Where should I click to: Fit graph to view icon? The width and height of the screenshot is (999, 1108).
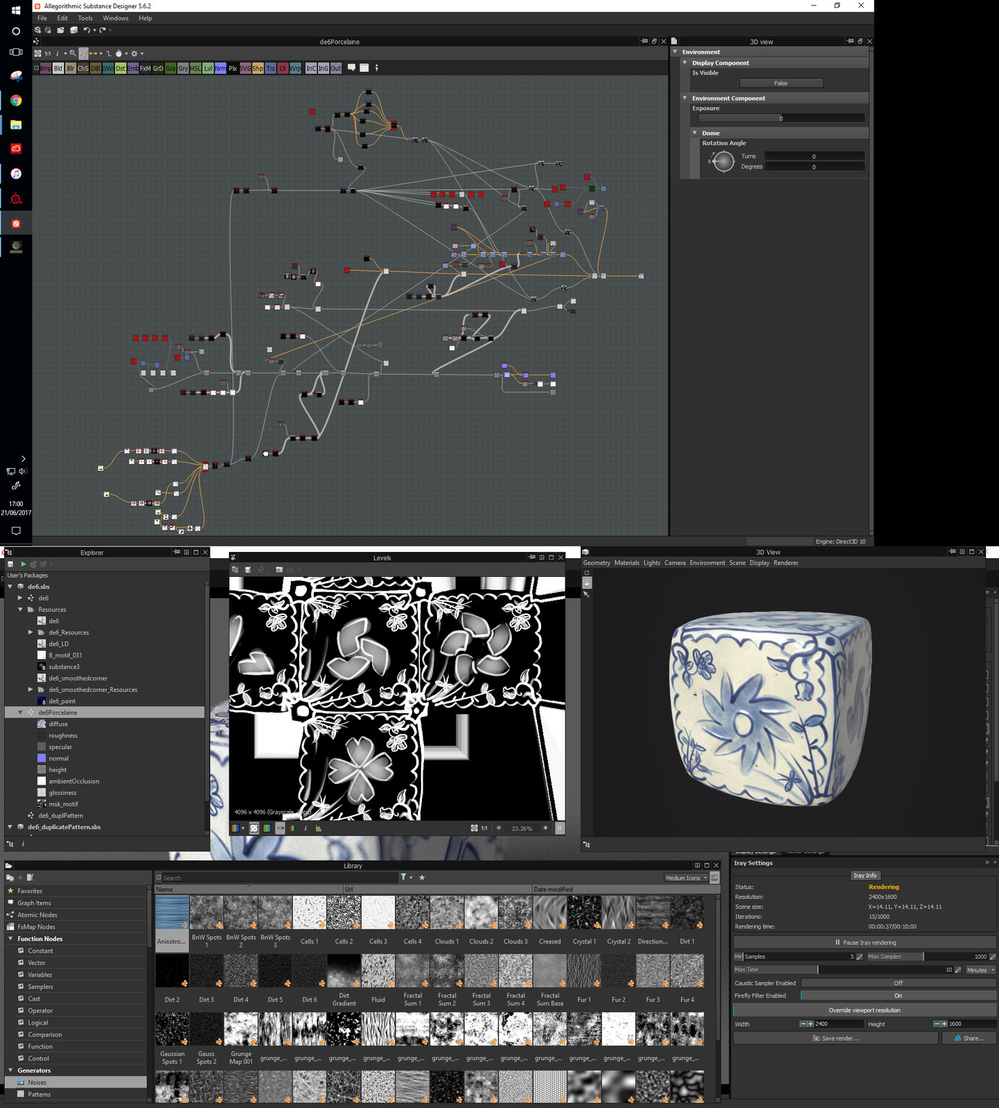37,53
